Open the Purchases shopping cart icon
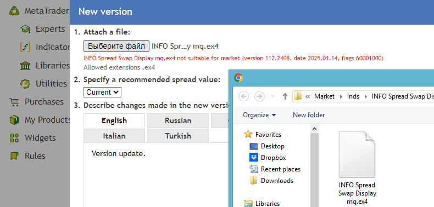This screenshot has height=207, width=434. (14, 102)
